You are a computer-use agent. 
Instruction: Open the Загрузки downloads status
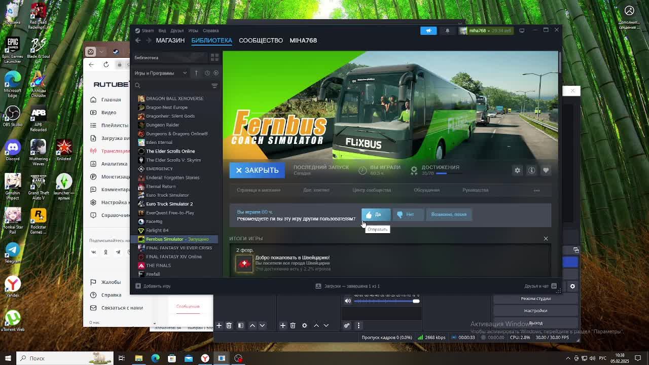[x=348, y=286]
